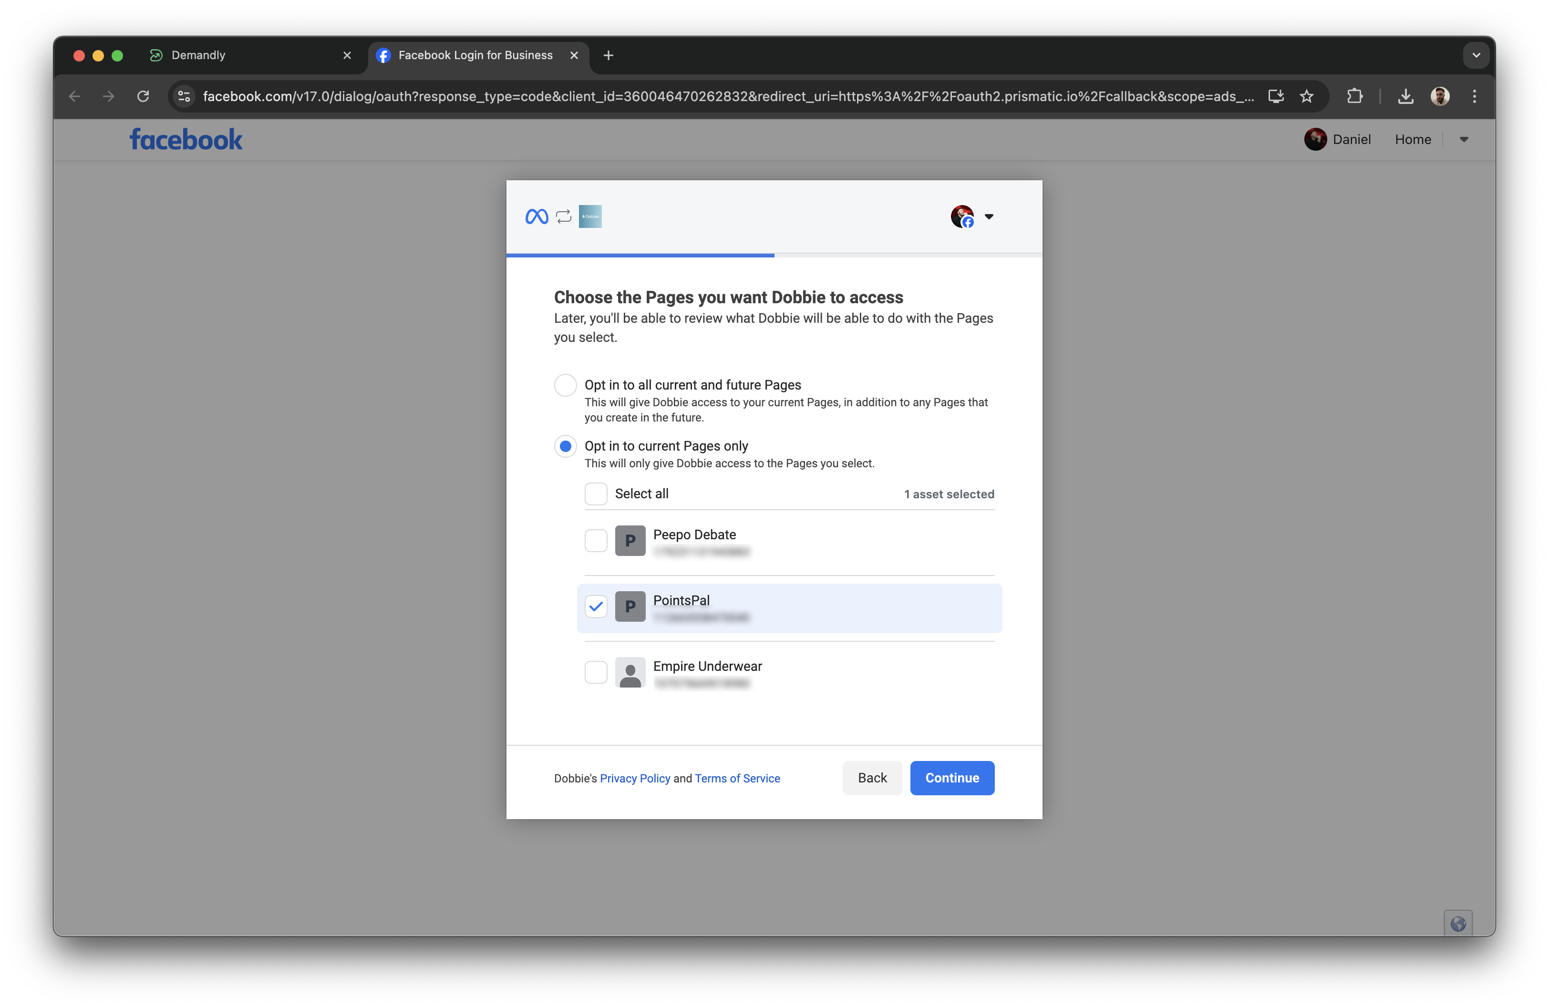Open the Downloads icon in the toolbar
Viewport: 1549px width, 1007px height.
1406,96
